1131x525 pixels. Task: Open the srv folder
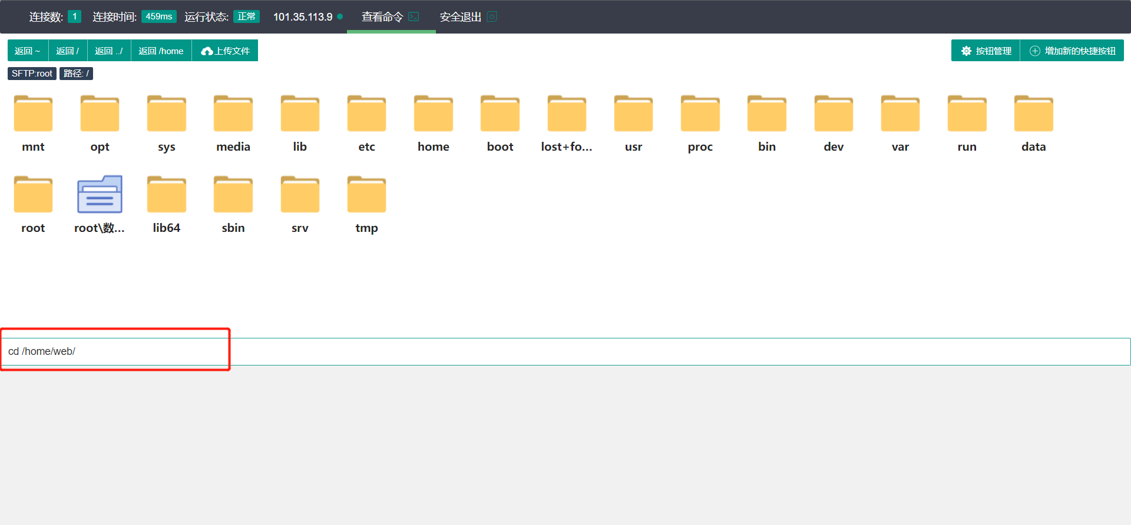pos(300,194)
